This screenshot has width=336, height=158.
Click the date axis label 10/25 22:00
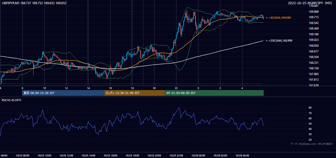[x=176, y=156]
